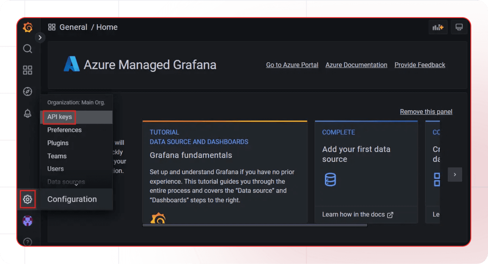Image resolution: width=488 pixels, height=264 pixels.
Task: Click the Azure Managed Grafana title
Action: pyautogui.click(x=150, y=65)
